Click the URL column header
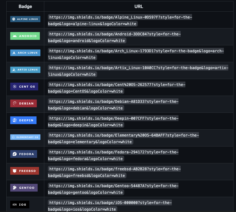This screenshot has height=212, width=236. point(139,6)
